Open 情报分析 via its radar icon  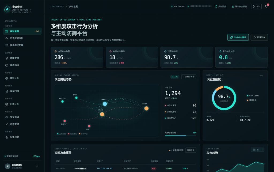point(7,78)
